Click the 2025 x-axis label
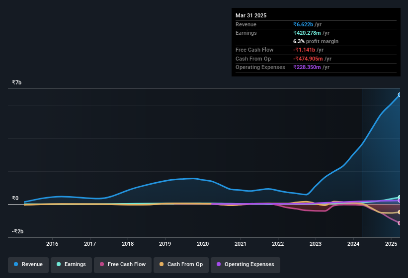The height and width of the screenshot is (278, 408). click(x=391, y=244)
